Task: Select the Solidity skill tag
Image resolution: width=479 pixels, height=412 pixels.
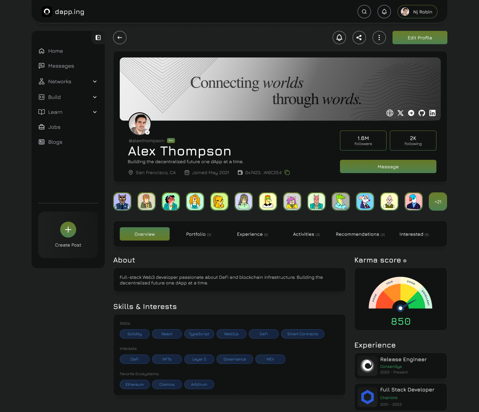Action: click(x=134, y=334)
